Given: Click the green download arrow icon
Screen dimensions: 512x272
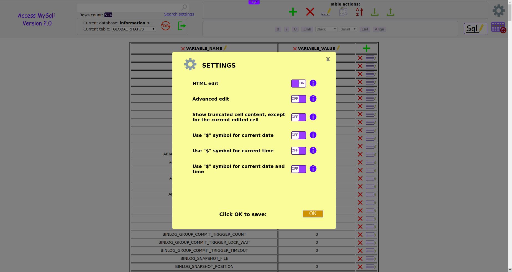Looking at the screenshot, I should click(375, 12).
